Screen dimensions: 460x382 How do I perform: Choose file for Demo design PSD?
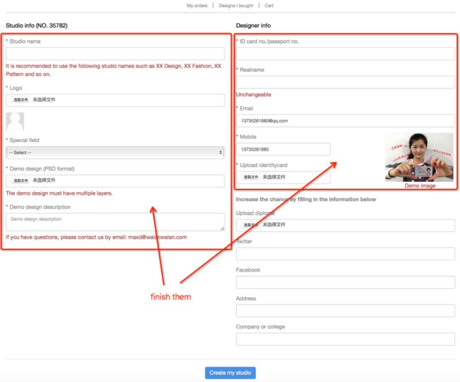pyautogui.click(x=20, y=180)
